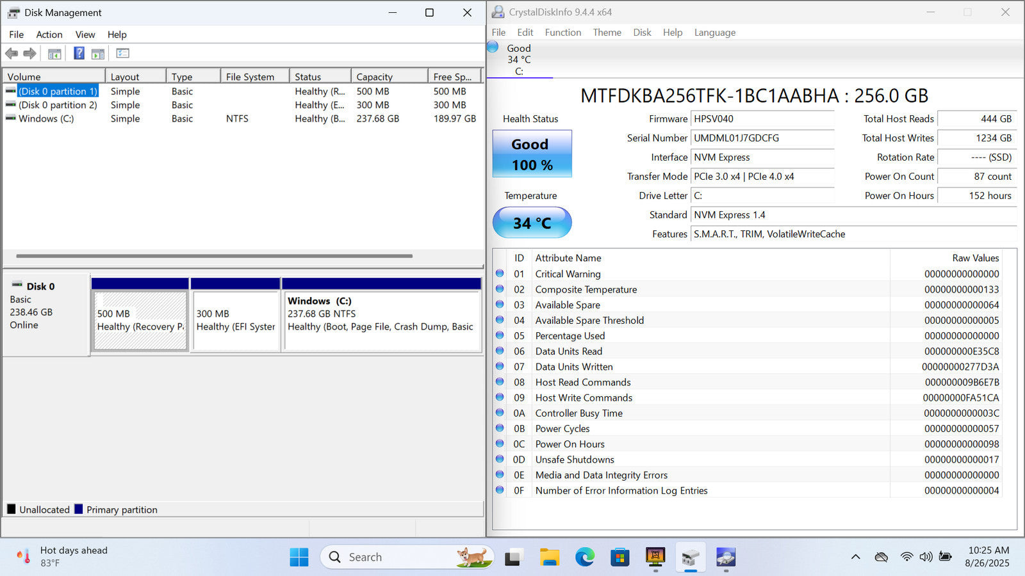Click the Good 100 % health status button
Image resolution: width=1025 pixels, height=576 pixels.
532,154
